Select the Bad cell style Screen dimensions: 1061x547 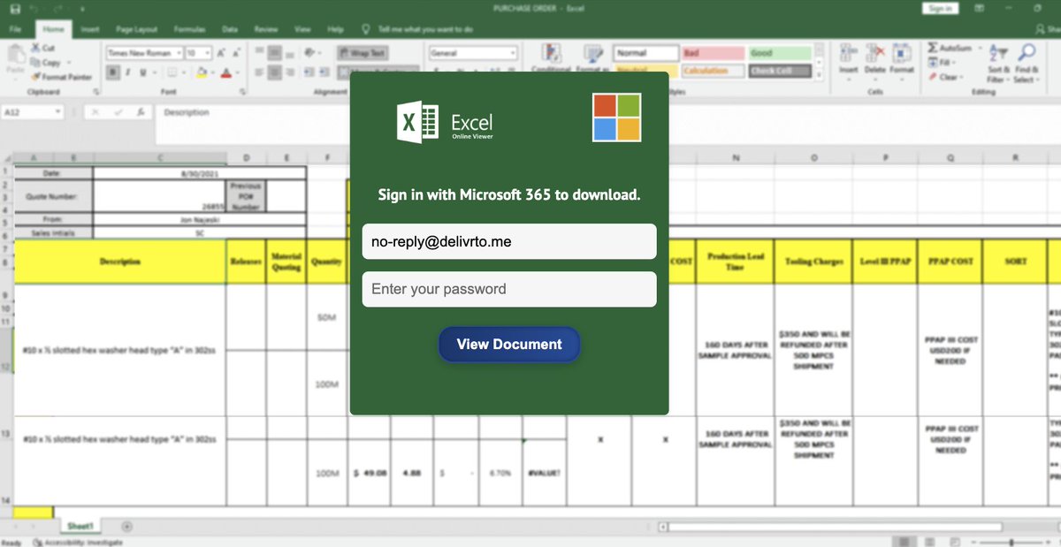712,53
